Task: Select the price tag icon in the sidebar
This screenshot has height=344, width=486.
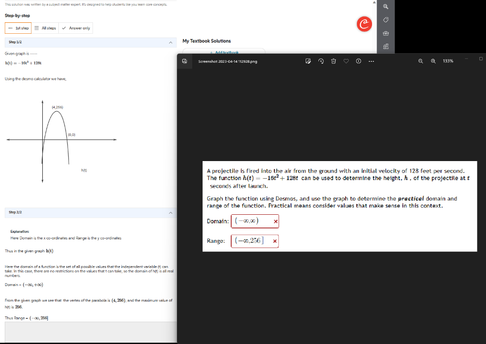Action: coord(385,19)
